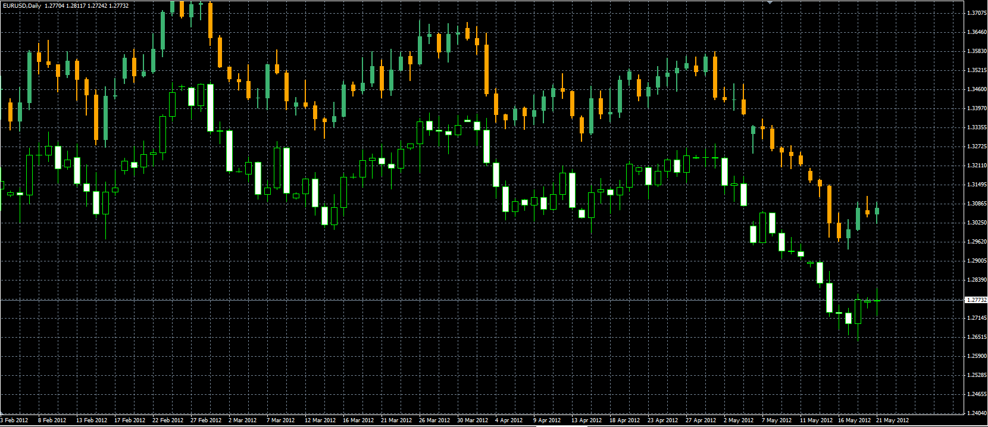Screen dimensions: 988x427
Task: Click the 21 Mar 2012 date label
Action: pyautogui.click(x=396, y=420)
